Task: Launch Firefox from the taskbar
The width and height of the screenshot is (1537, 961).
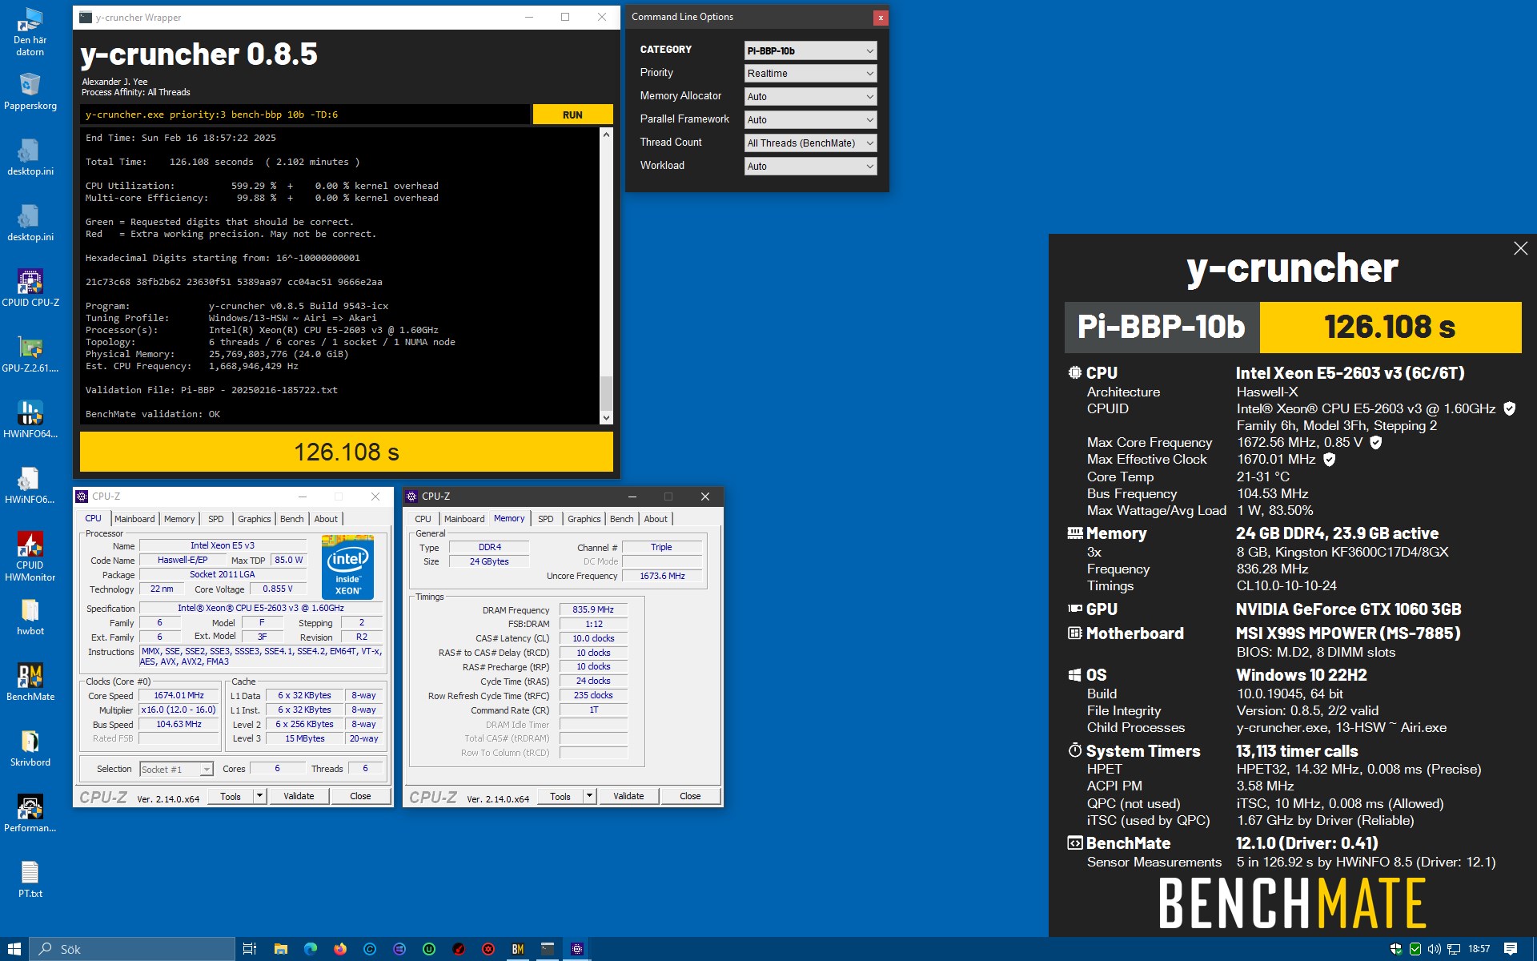Action: [x=340, y=949]
